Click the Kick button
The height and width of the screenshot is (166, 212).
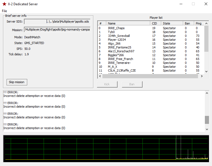107,84
